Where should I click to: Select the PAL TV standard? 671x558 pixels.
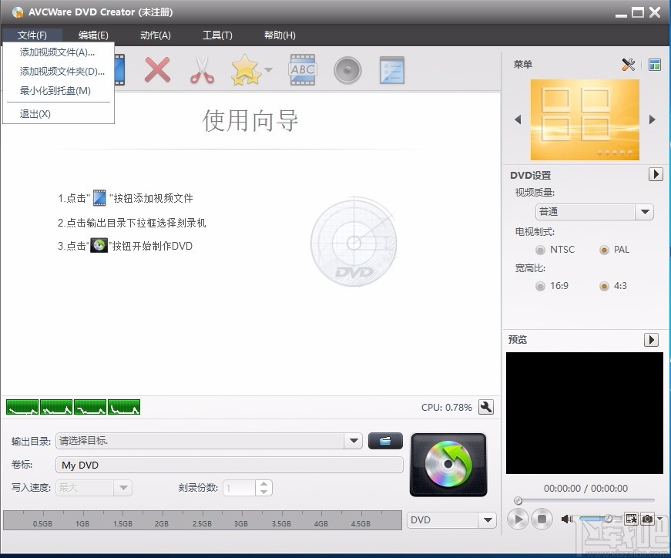(x=605, y=249)
